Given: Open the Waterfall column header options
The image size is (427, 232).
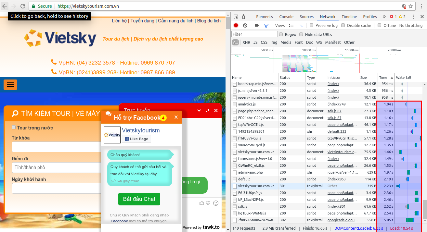Looking at the screenshot, I should tap(410, 78).
